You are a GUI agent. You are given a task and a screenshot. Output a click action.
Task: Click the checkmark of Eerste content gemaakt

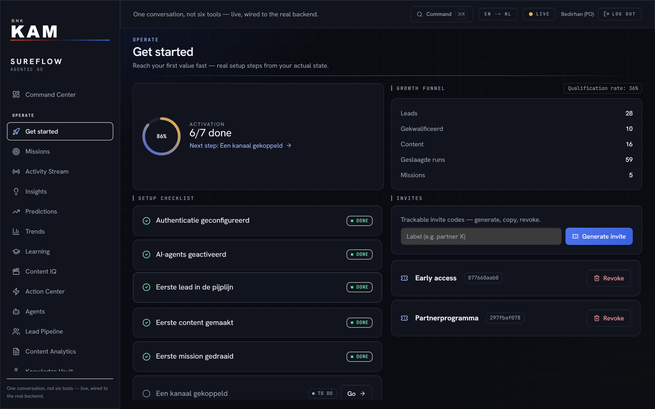pos(146,323)
